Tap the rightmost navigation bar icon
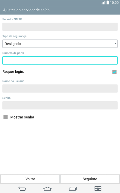Screen dimensions: 120x193 pyautogui.click(x=98, y=188)
